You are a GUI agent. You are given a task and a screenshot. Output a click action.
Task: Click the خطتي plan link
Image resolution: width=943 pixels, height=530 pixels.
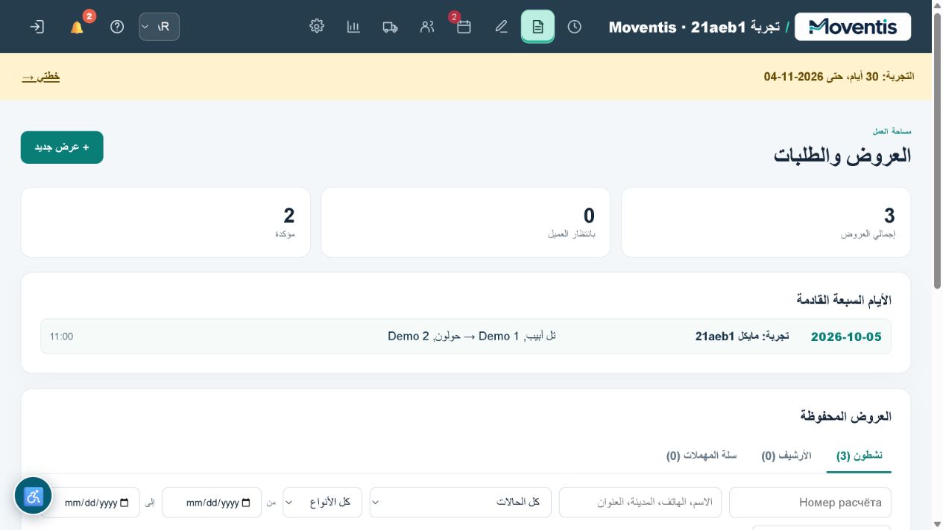coord(40,77)
